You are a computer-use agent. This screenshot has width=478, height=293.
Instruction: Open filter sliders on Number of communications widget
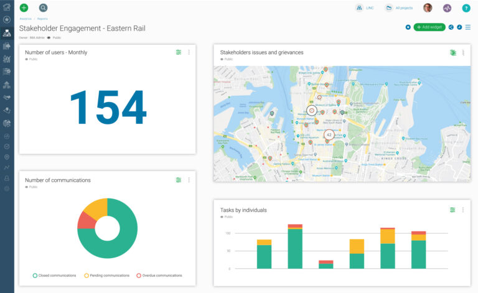(179, 180)
